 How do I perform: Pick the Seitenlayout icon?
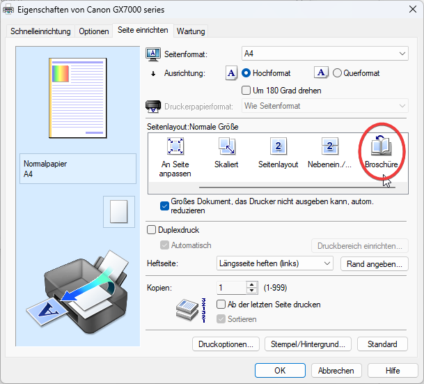point(278,147)
